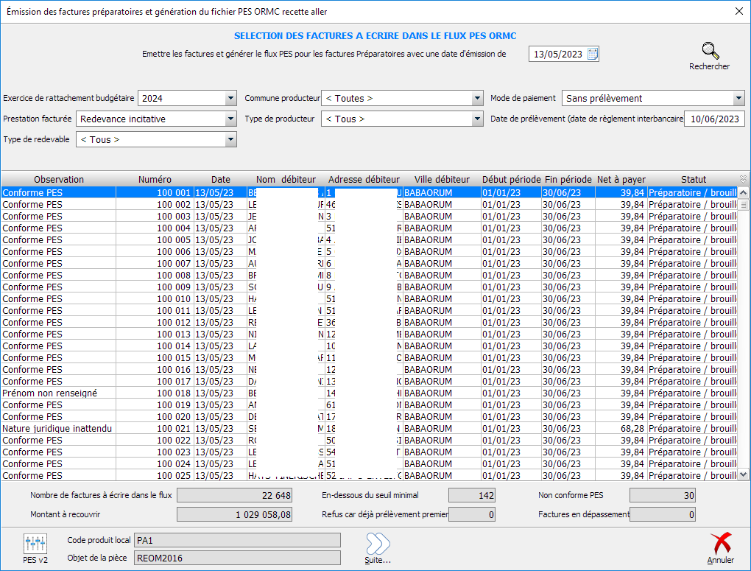Click the Date de prélèvement input field
The image size is (751, 571).
714,119
